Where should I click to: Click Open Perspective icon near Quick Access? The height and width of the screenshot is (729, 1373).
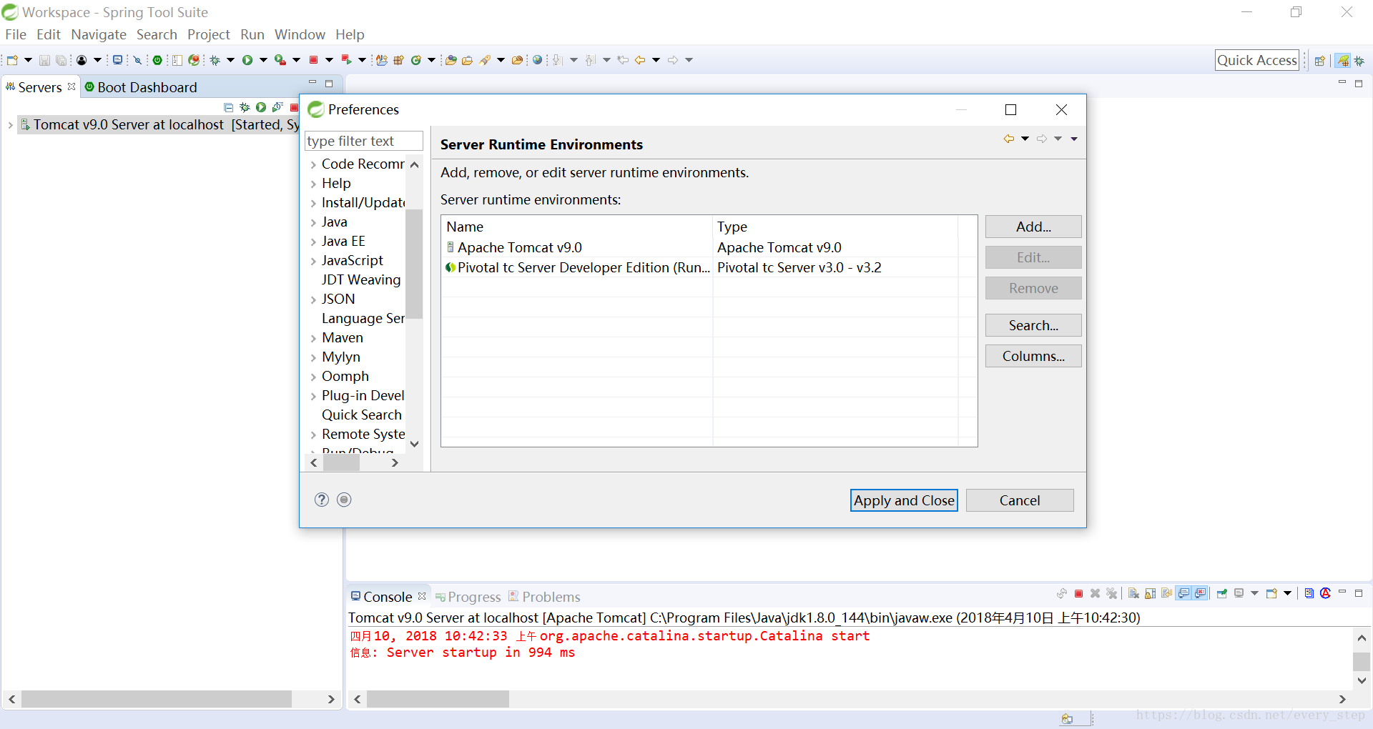(1320, 60)
